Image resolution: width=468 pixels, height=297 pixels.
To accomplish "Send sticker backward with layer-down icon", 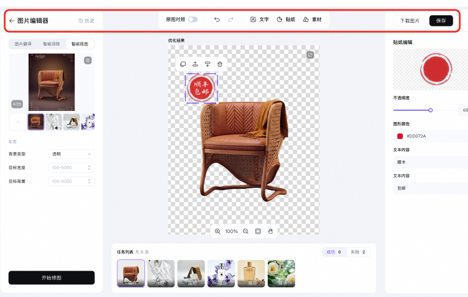I will point(207,64).
